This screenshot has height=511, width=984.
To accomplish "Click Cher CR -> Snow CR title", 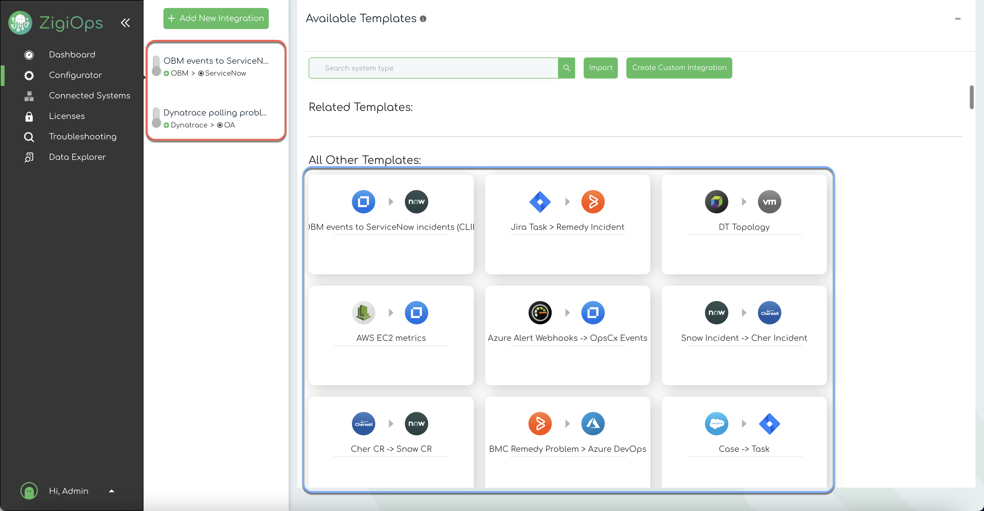I will [391, 449].
